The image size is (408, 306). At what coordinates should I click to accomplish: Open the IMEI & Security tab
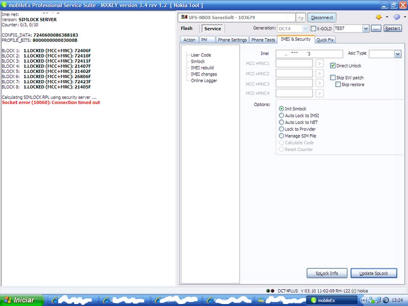click(x=296, y=39)
